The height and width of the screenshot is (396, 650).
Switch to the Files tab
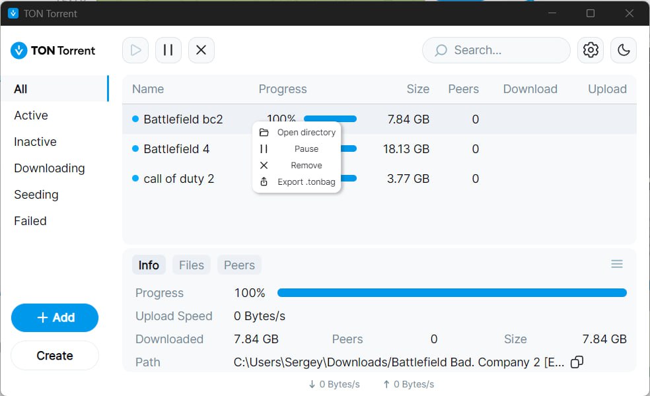click(192, 265)
